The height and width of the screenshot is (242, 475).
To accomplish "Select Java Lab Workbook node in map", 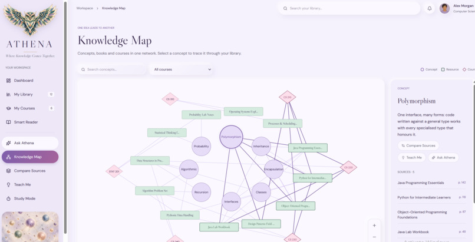I will 219,227.
